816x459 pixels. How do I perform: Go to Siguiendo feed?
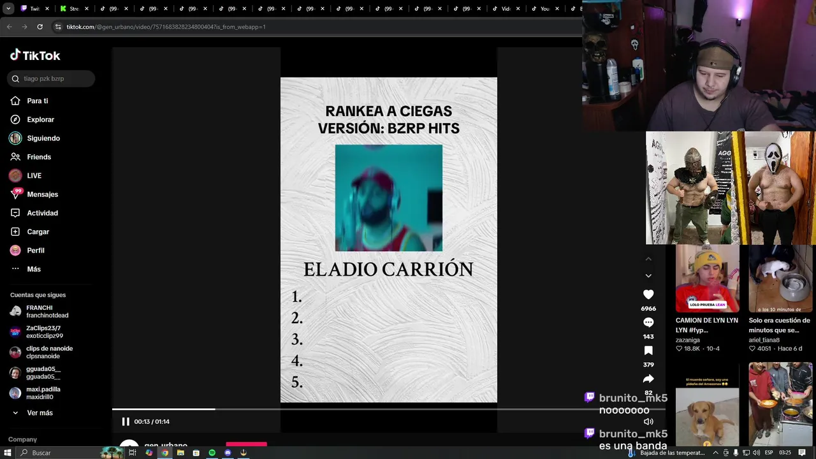(35, 138)
